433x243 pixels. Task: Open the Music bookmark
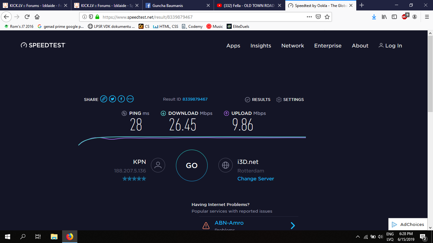coord(215,27)
